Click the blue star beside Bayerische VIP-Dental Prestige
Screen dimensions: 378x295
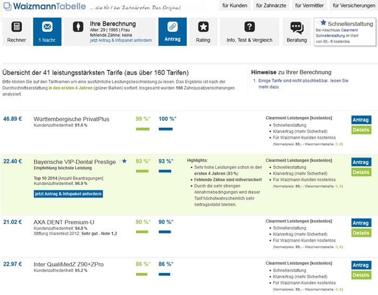(124, 161)
